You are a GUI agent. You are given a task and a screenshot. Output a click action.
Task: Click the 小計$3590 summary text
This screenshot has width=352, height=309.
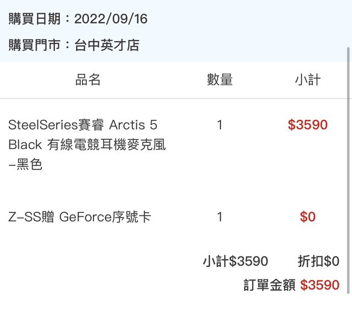(235, 261)
